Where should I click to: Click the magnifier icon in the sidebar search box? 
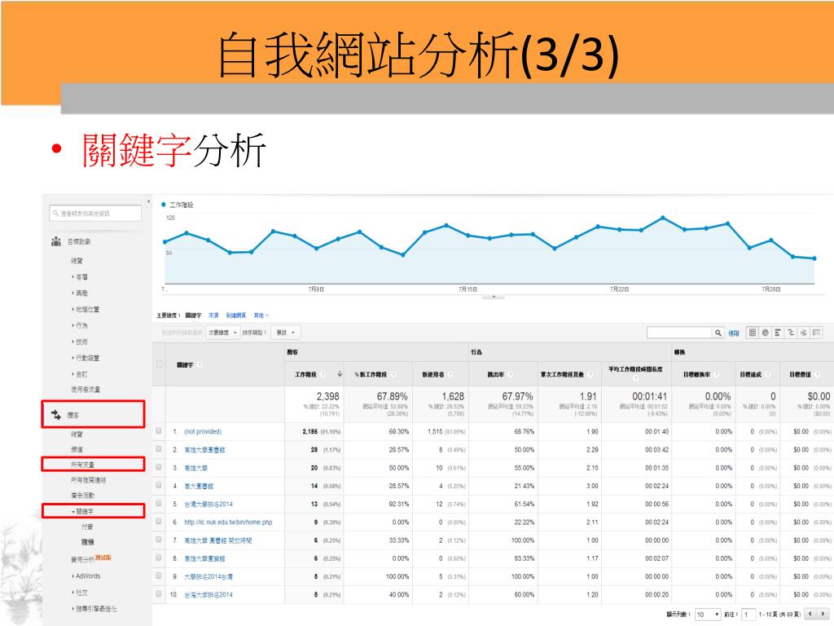tap(55, 214)
